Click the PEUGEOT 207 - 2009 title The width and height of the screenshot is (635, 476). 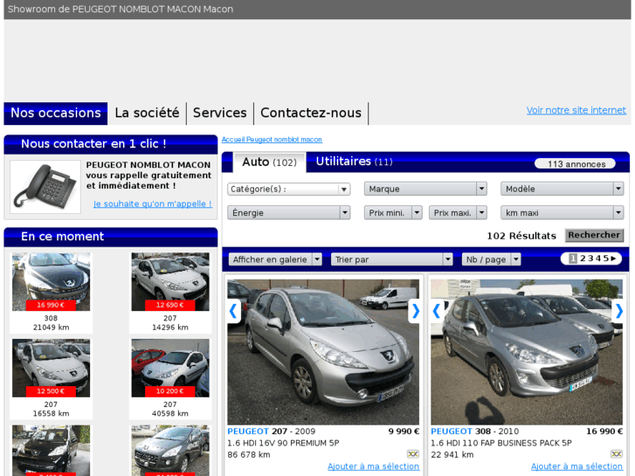click(x=272, y=431)
